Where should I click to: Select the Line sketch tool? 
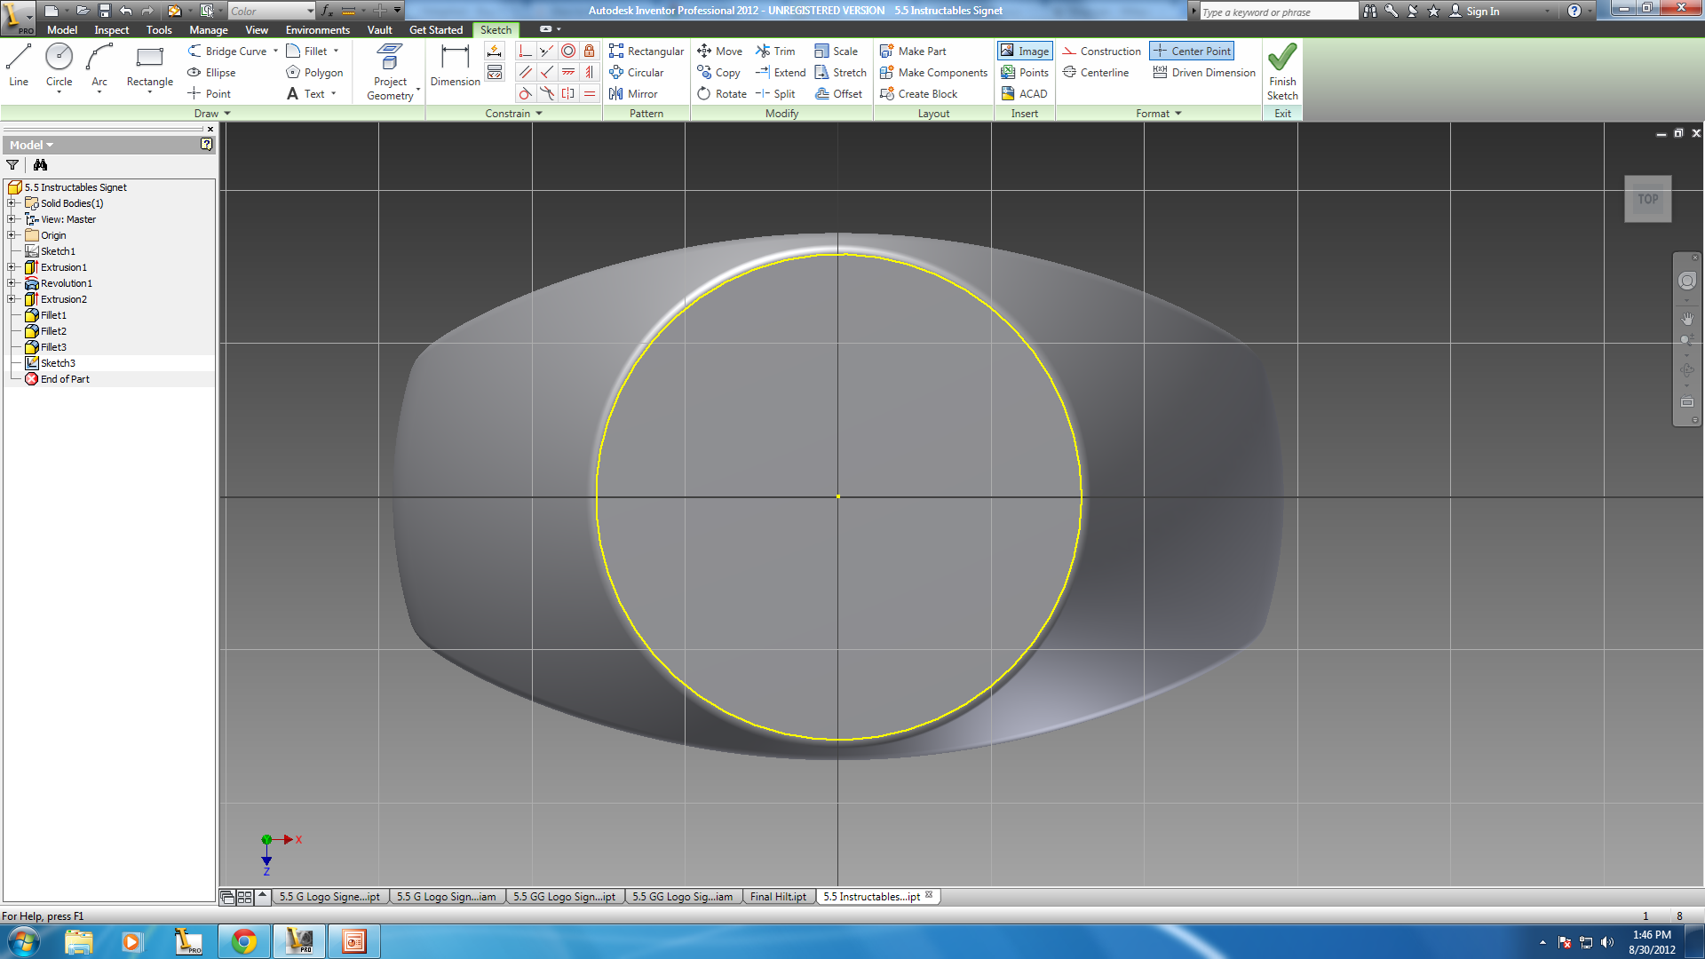coord(19,66)
